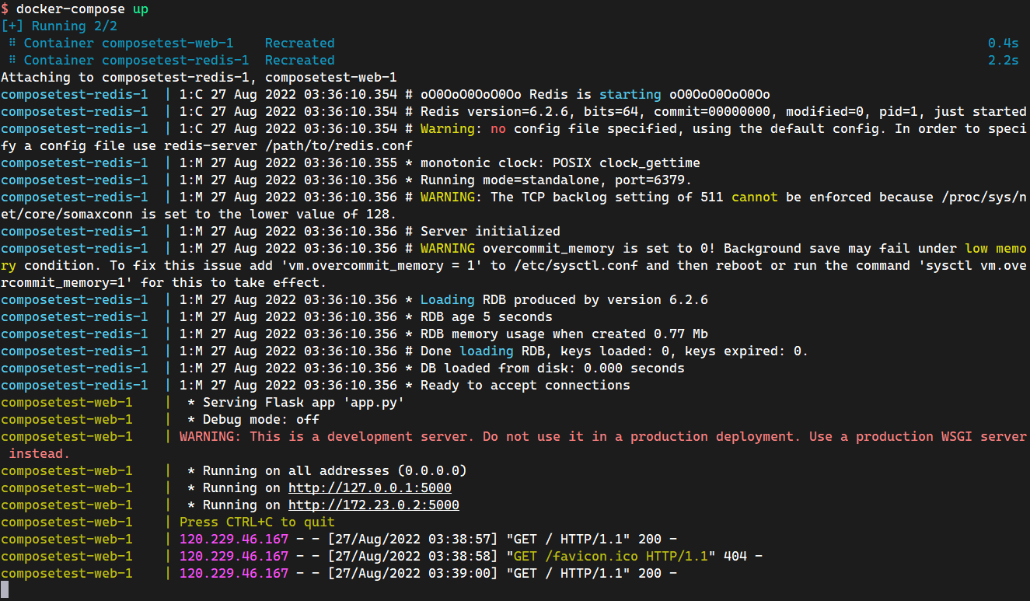Click the 'Serving Flask app' line
This screenshot has width=1030, height=601.
pyautogui.click(x=303, y=403)
